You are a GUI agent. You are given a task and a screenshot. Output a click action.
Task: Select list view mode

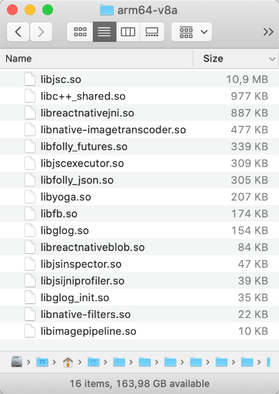tap(105, 32)
